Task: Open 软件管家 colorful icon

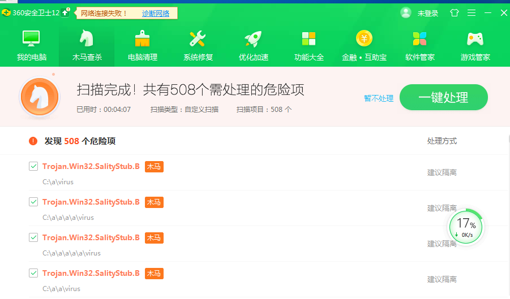Action: 419,38
